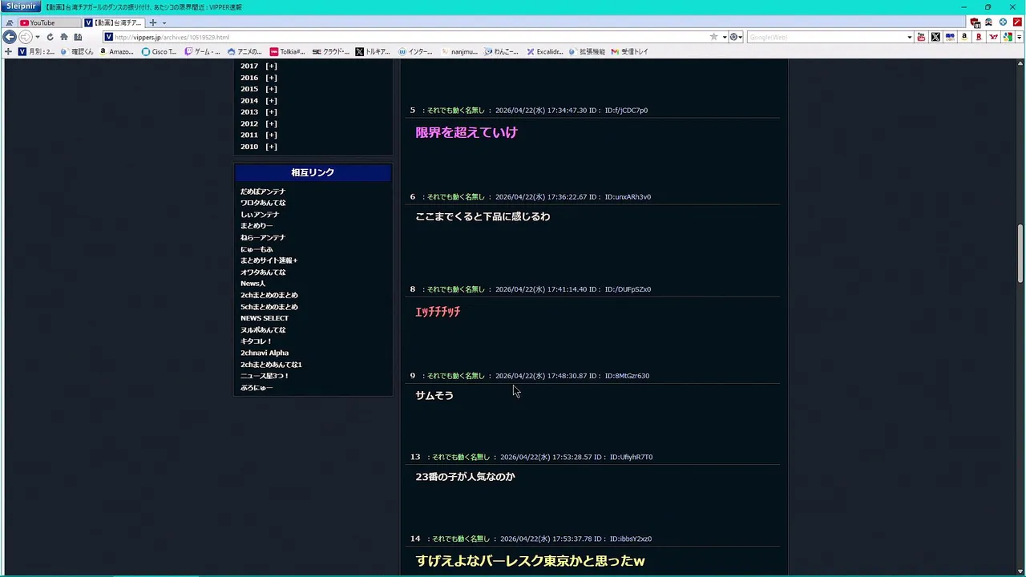
Task: Open the Gmail 受信トレイ bookmark
Action: 629,51
